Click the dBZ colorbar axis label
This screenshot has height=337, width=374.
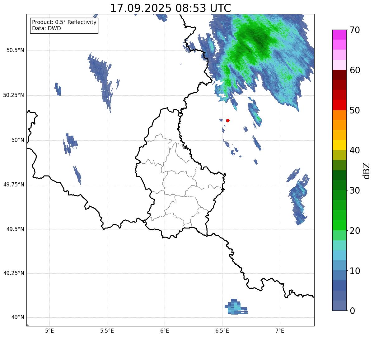pos(367,171)
